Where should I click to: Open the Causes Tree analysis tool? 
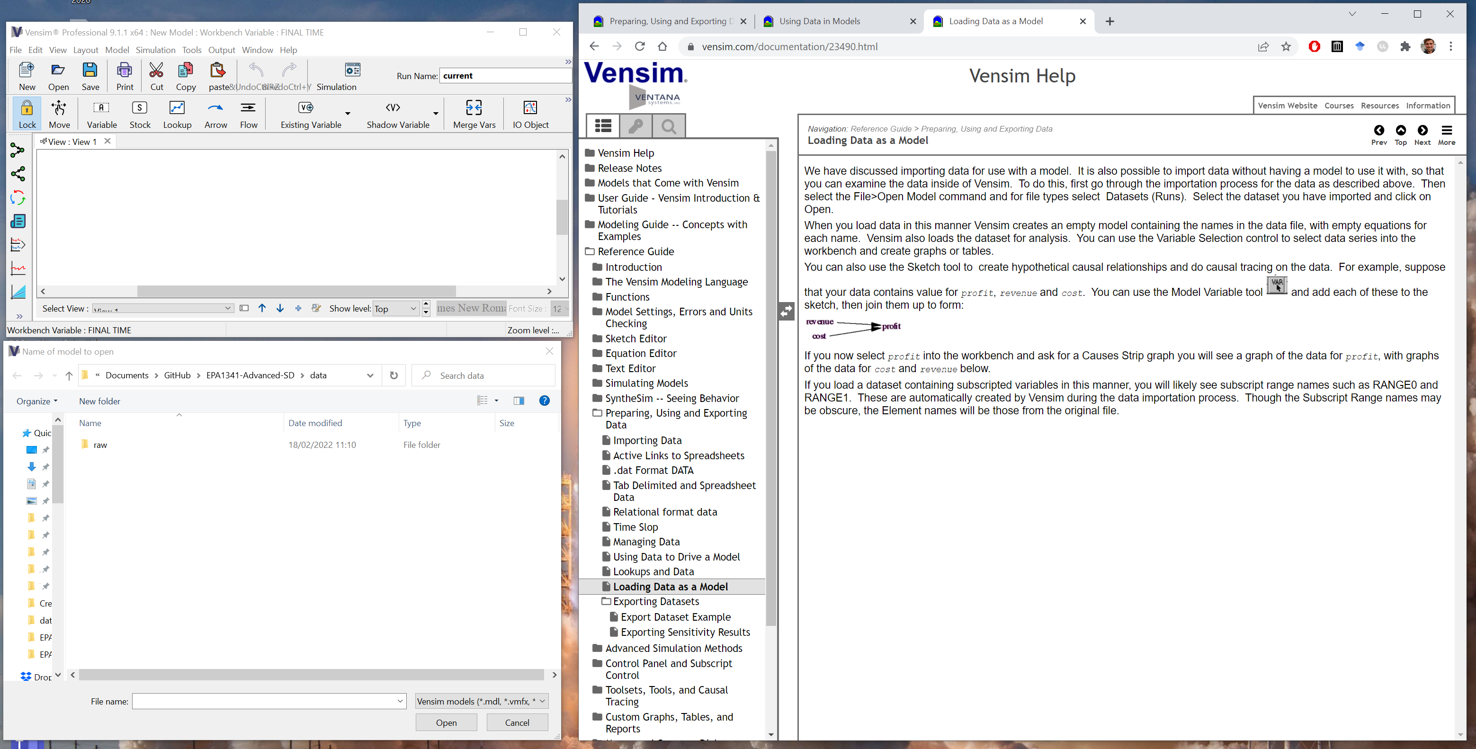(18, 150)
